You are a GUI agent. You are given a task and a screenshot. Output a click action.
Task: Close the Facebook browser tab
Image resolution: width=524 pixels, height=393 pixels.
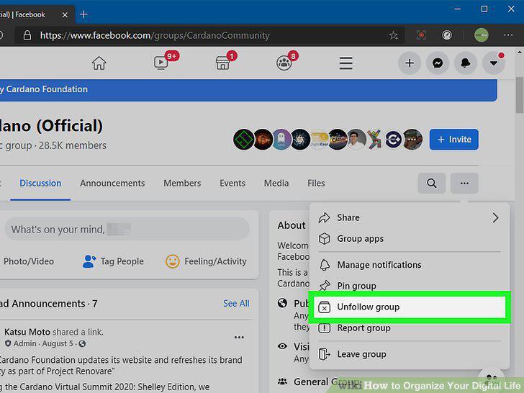(65, 14)
